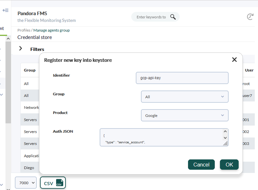Close the Register new key dialog

(234, 60)
